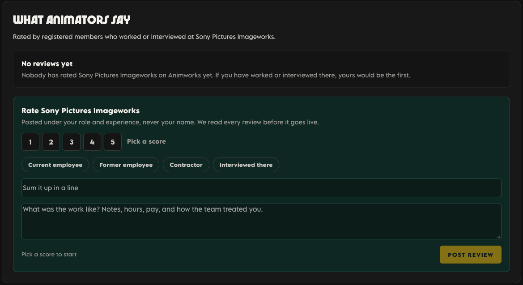Viewport: 523px width, 285px height.
Task: Select score 1 rating button
Action: tap(30, 142)
